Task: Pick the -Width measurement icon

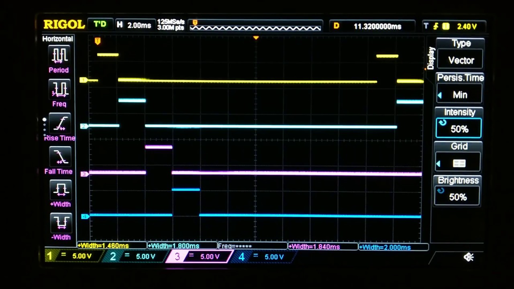Action: [x=61, y=222]
